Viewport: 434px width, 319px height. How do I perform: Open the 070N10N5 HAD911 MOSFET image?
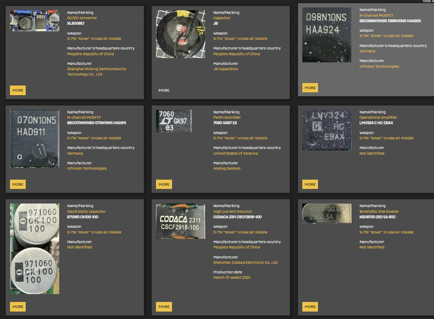coord(34,139)
